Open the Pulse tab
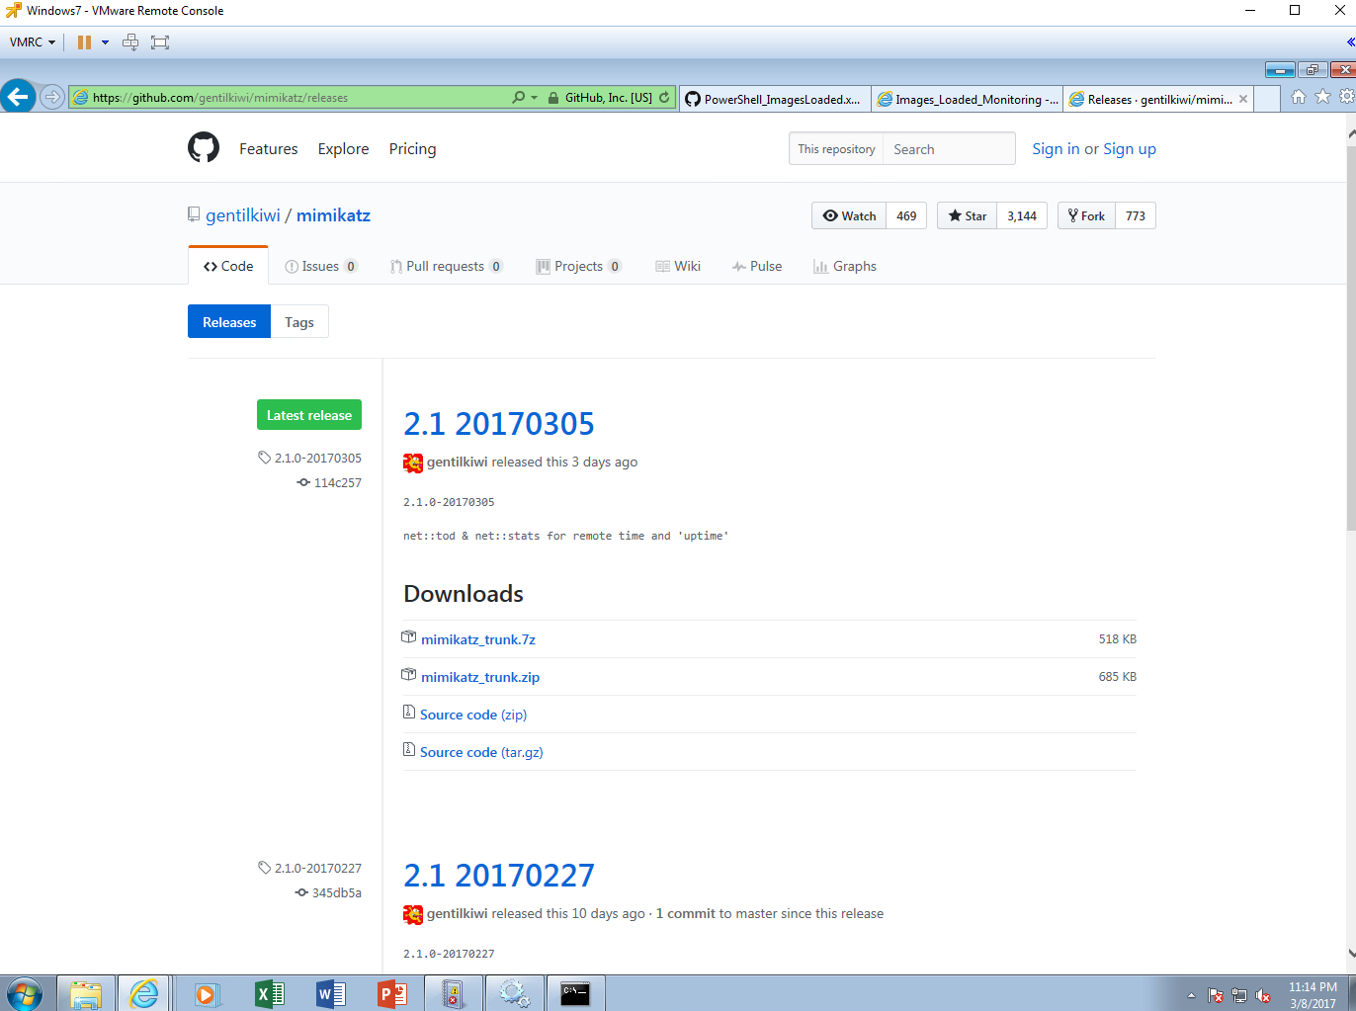 (757, 266)
